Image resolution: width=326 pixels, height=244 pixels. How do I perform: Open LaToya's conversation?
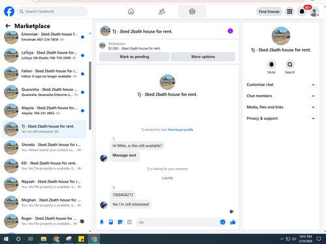click(x=44, y=55)
